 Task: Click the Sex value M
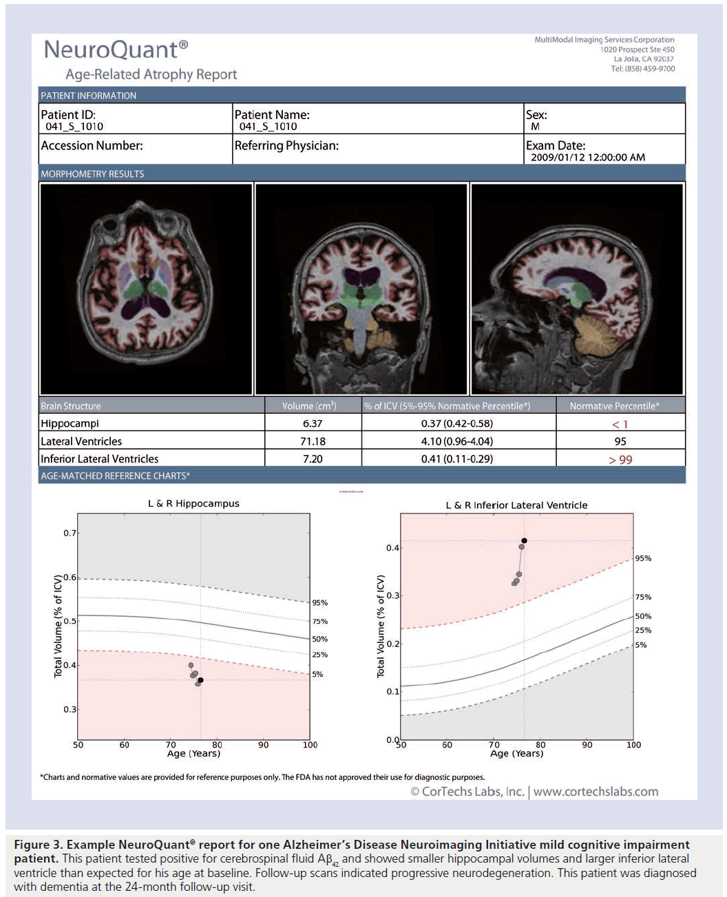click(x=536, y=127)
